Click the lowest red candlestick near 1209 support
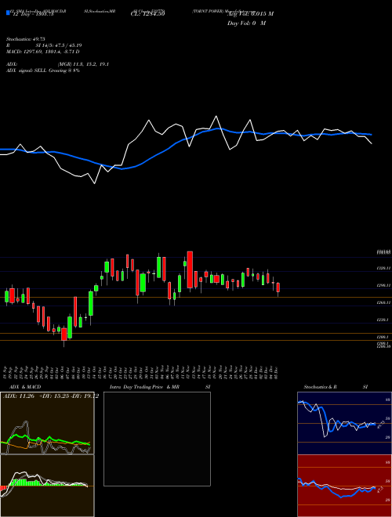 point(64,334)
